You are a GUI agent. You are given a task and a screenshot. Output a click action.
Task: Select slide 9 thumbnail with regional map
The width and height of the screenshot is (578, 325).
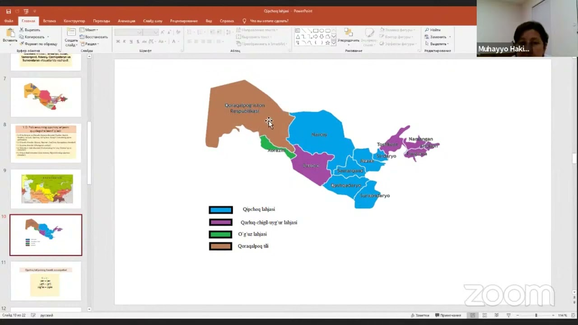46,189
